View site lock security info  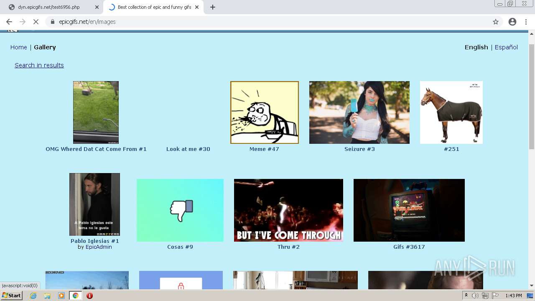(52, 22)
